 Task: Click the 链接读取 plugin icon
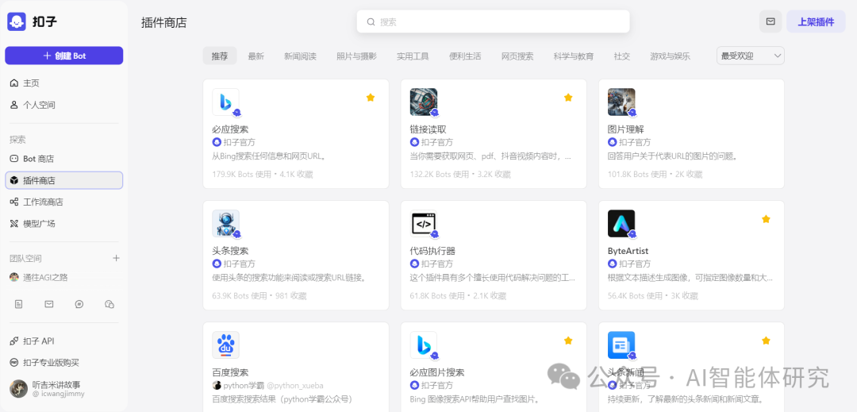(424, 102)
